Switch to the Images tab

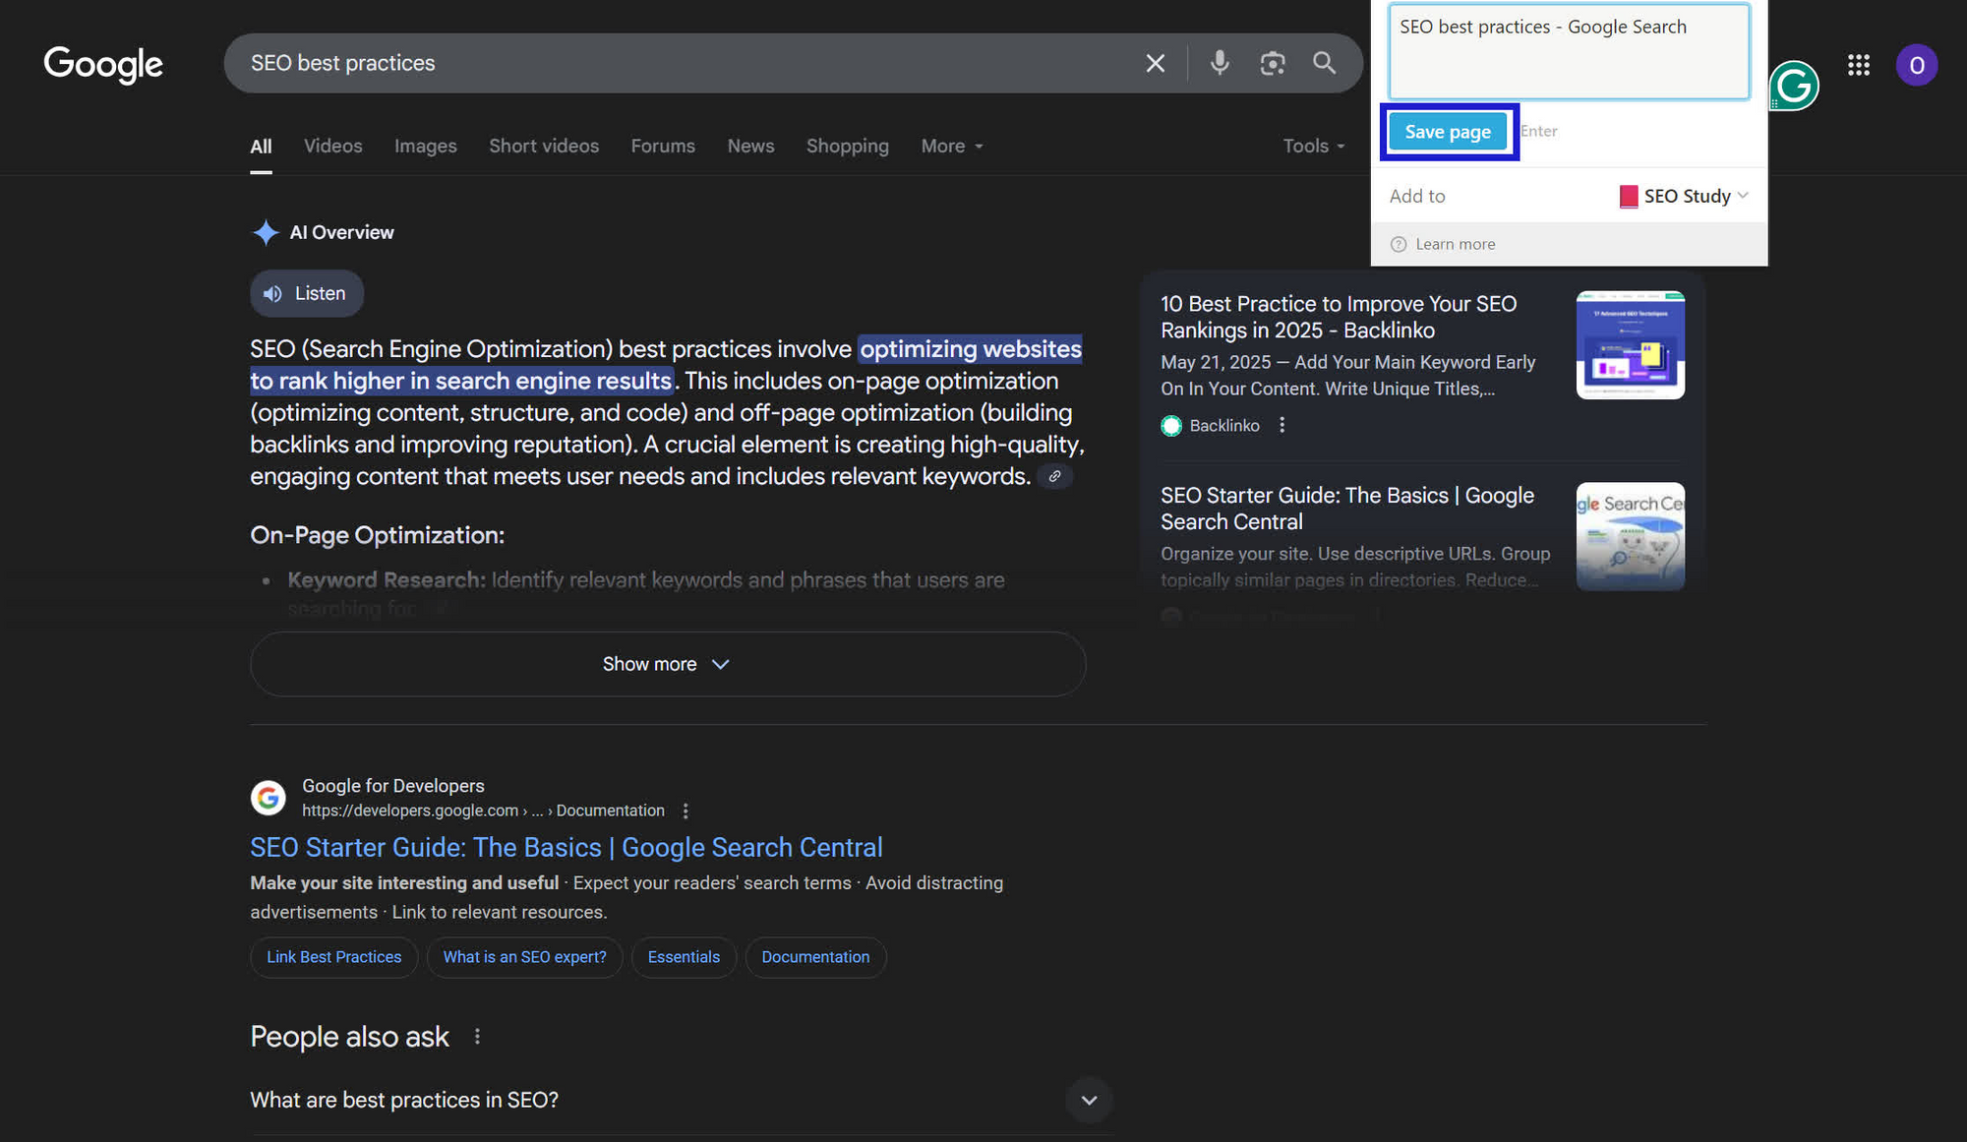(x=425, y=145)
